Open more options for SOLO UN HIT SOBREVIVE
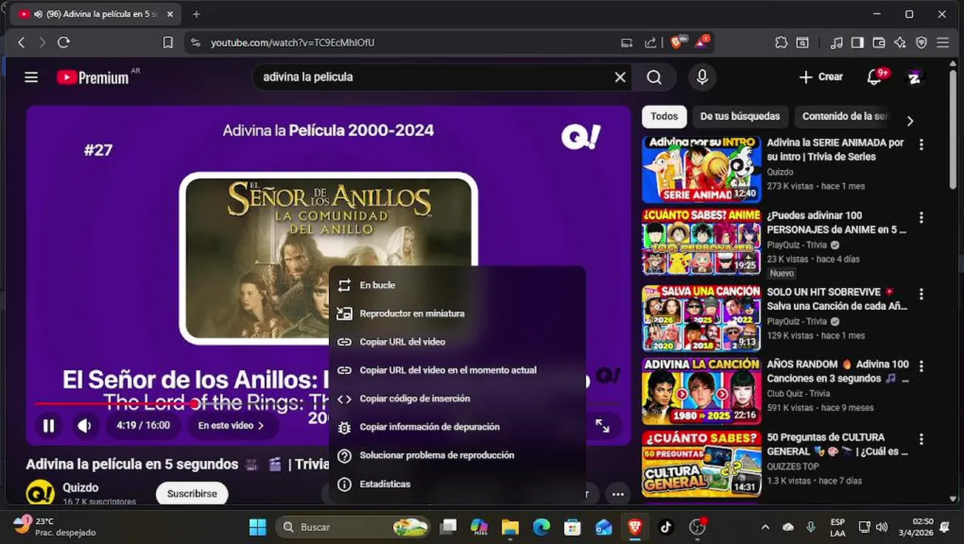This screenshot has width=964, height=544. [x=921, y=292]
